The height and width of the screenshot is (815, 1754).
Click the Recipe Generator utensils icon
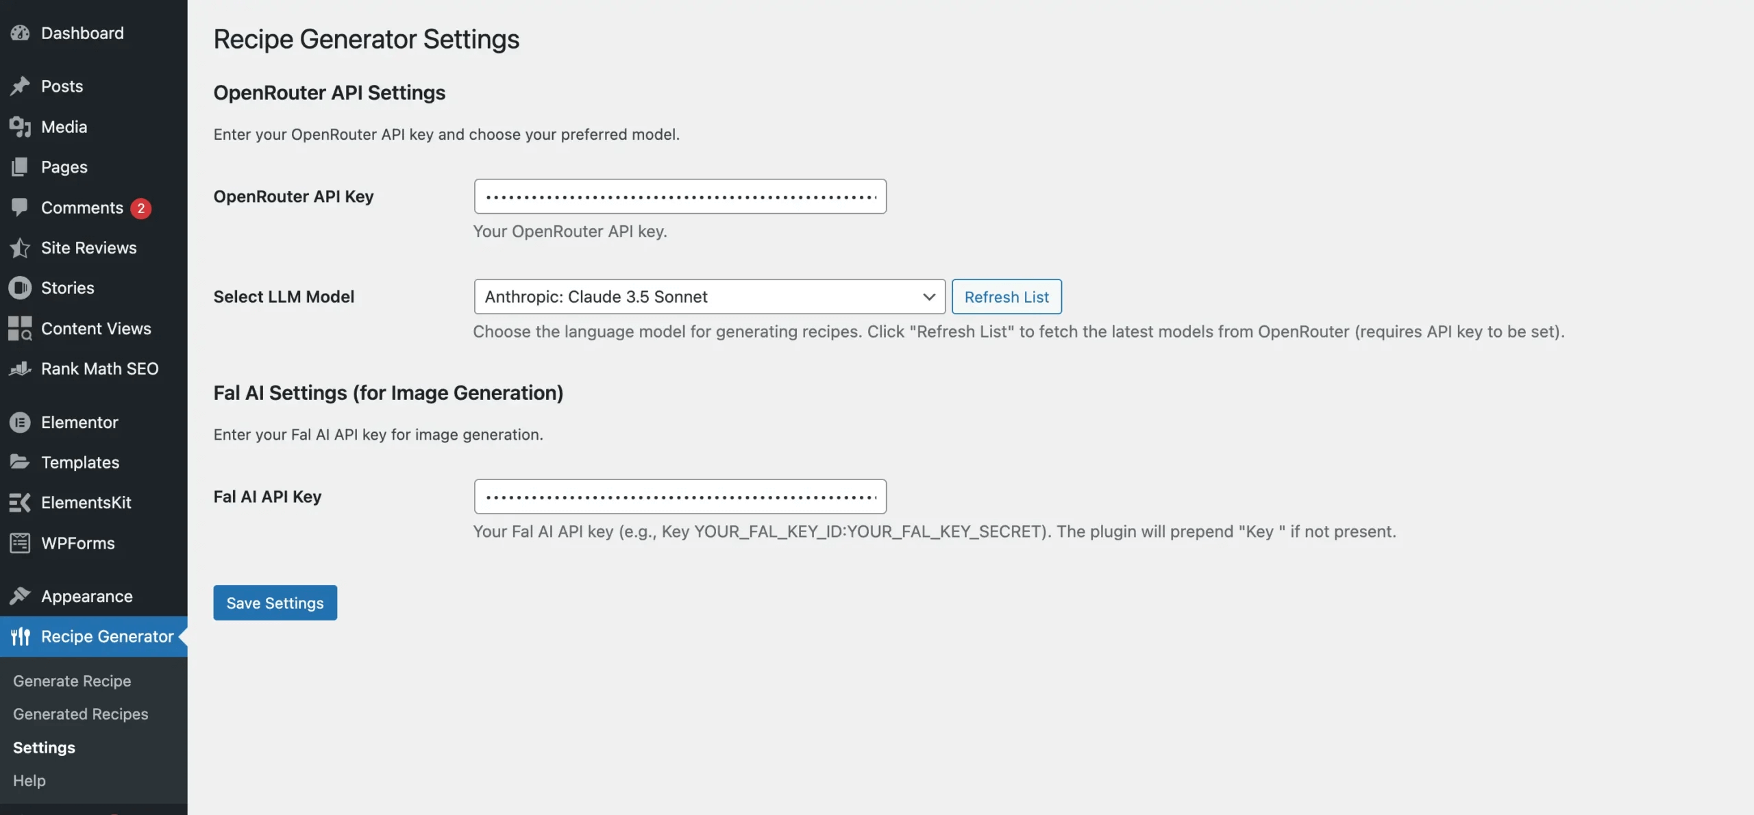point(20,636)
